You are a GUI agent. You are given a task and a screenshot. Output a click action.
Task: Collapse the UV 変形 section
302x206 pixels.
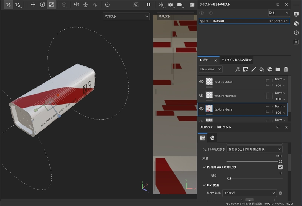(x=204, y=185)
